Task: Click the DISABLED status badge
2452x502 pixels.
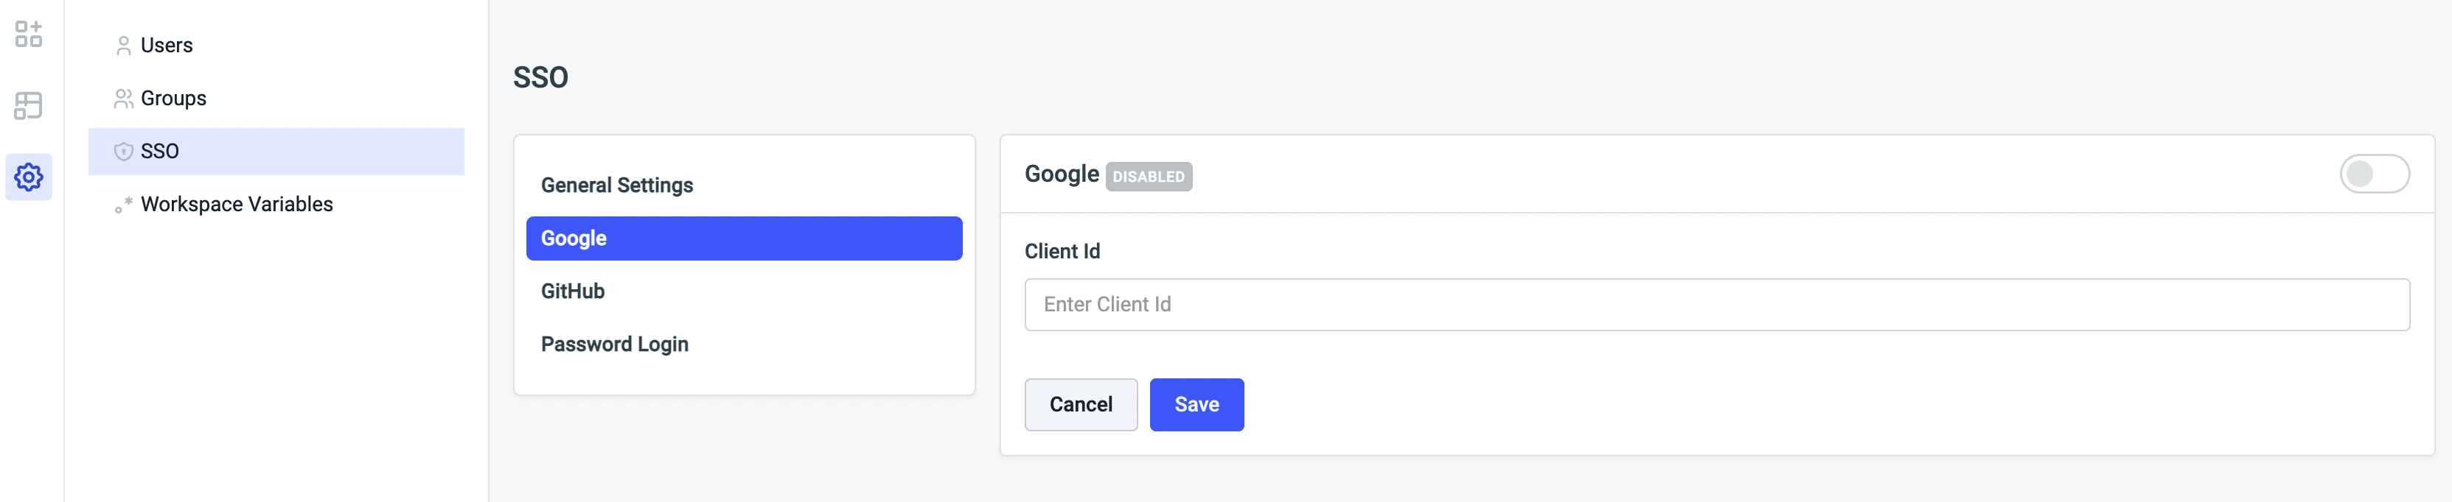Action: [x=1148, y=177]
